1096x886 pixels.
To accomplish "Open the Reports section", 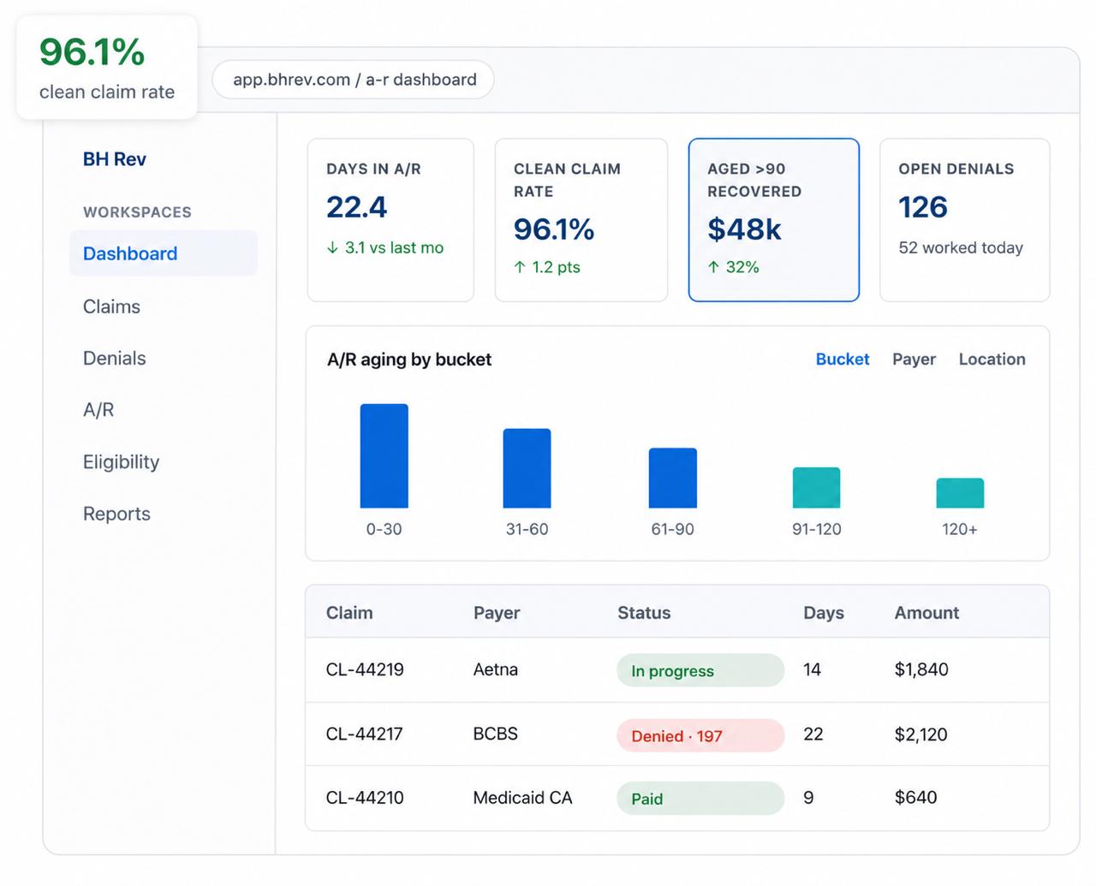I will (x=116, y=514).
